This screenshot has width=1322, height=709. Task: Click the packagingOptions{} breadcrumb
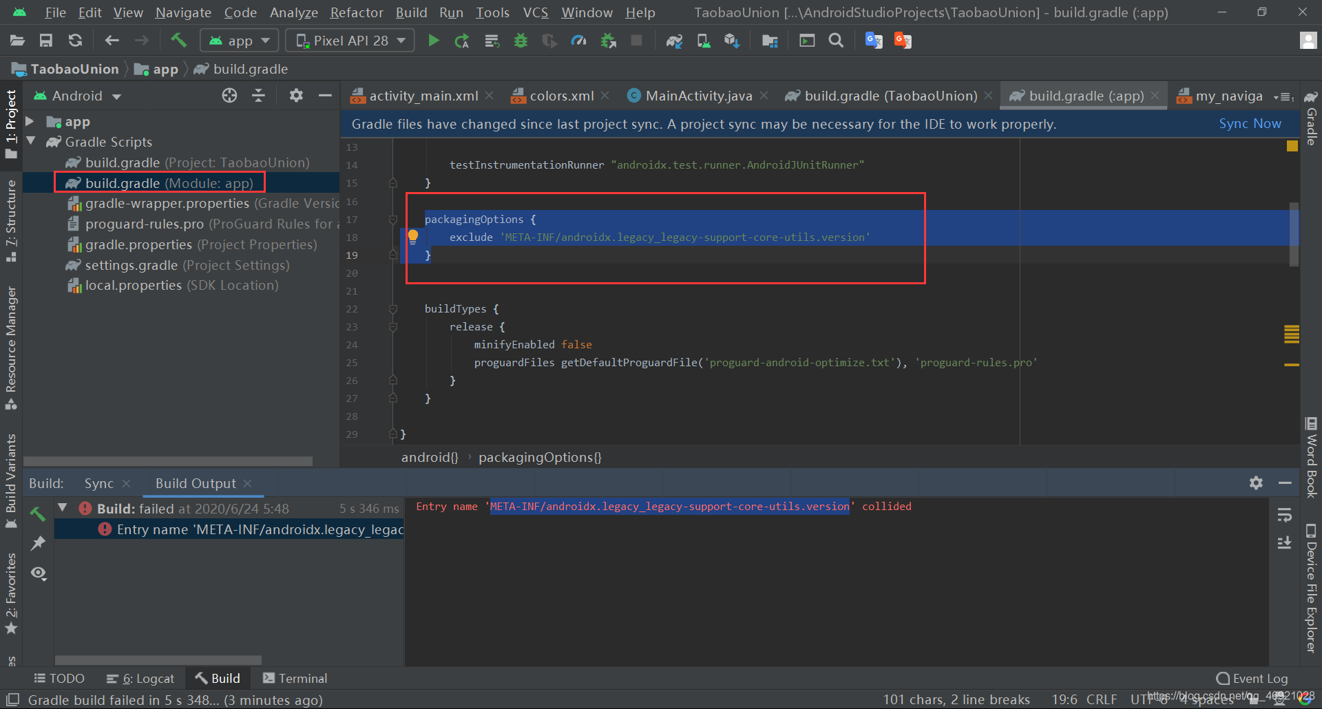pos(539,457)
